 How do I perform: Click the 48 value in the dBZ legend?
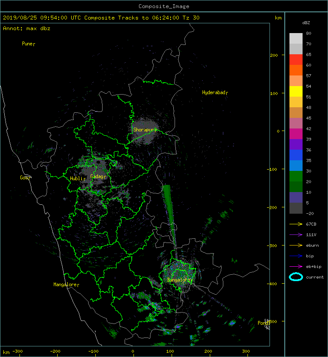pos(309,107)
